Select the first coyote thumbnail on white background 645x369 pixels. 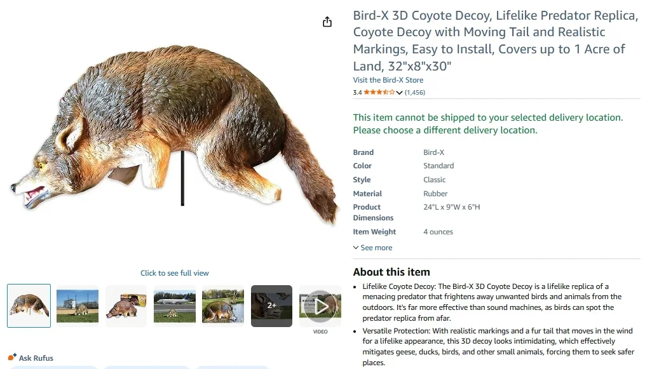tap(29, 305)
